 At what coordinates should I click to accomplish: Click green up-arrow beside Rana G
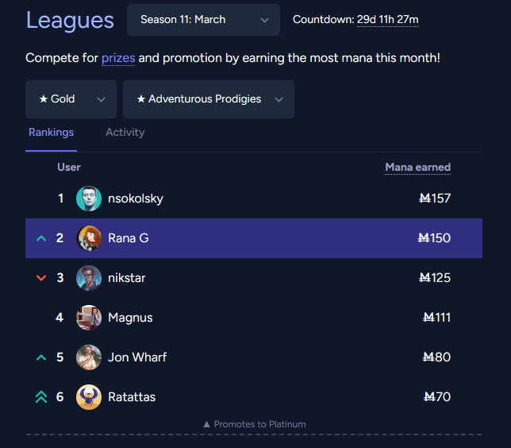pos(41,238)
